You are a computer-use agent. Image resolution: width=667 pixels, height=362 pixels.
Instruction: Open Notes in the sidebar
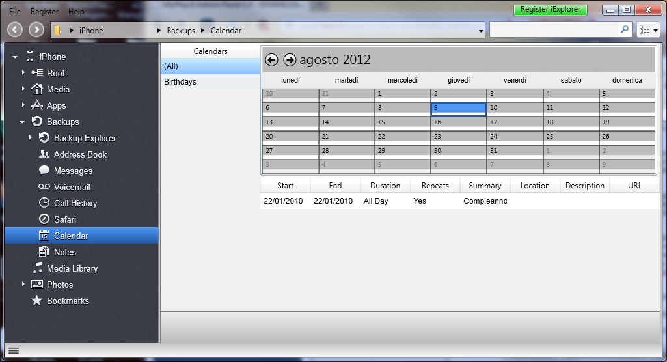[x=64, y=252]
